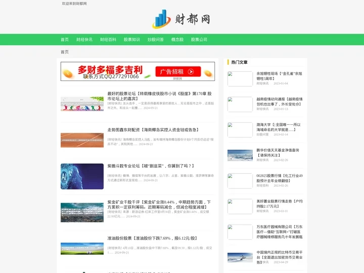Click the 财都网 calligraphy site title
The width and height of the screenshot is (364, 273).
click(x=193, y=19)
